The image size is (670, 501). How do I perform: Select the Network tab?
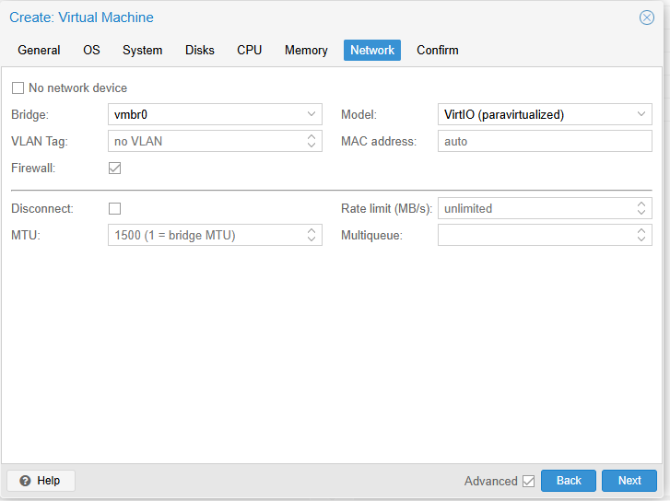point(372,50)
